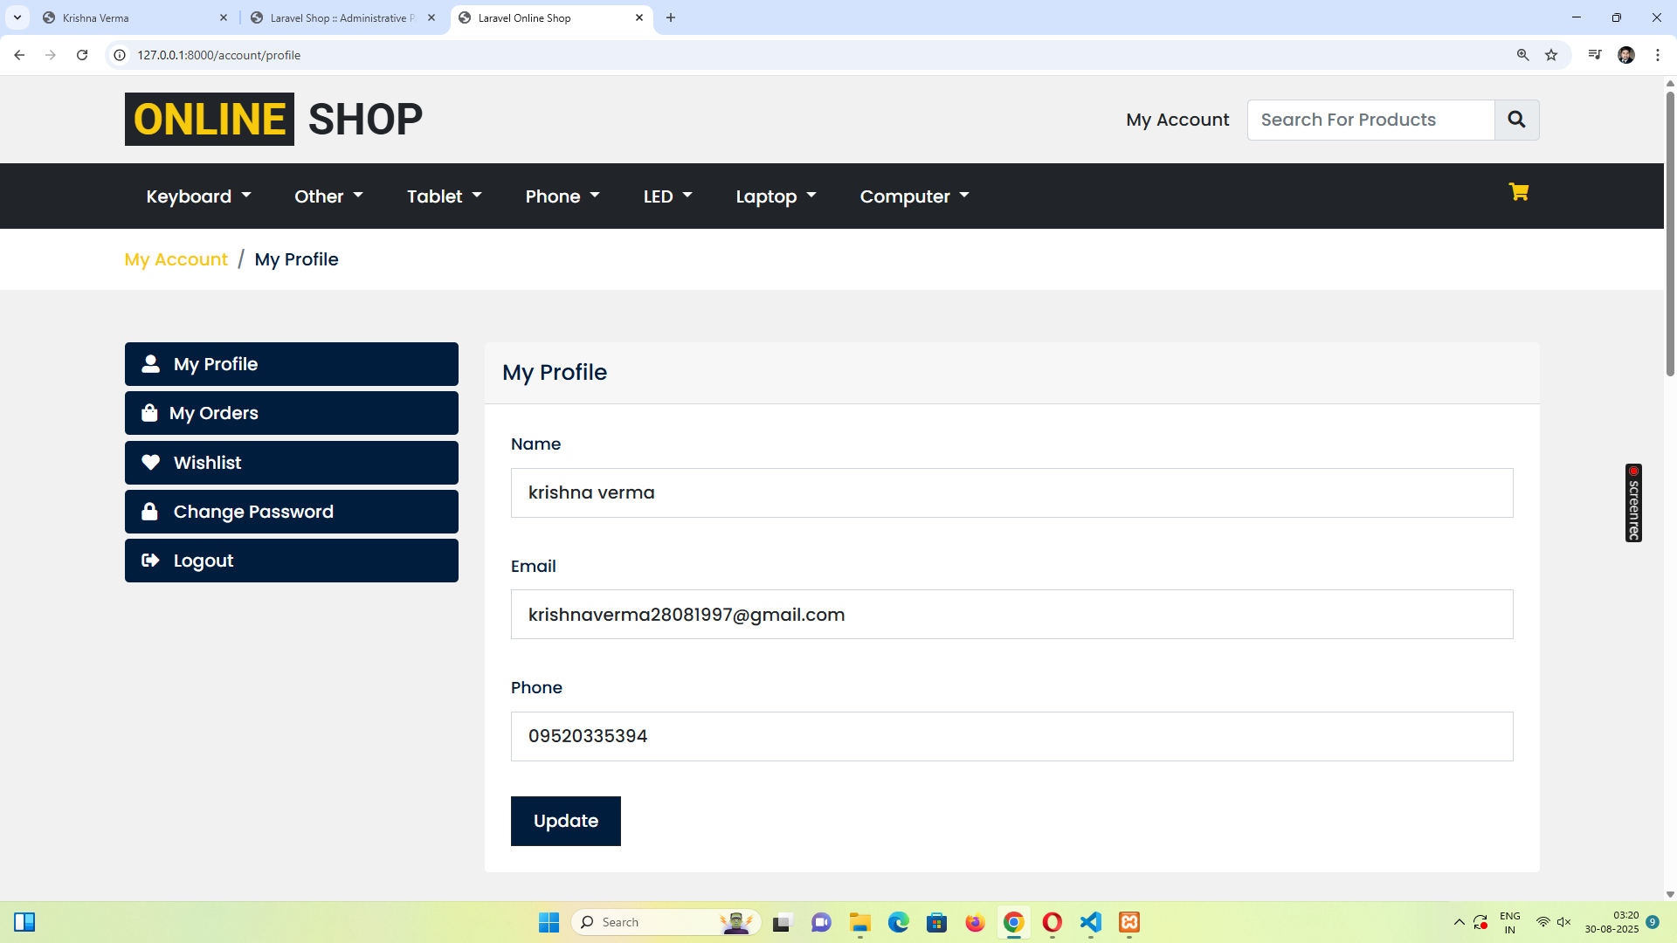Expand the Other category dropdown

[x=328, y=196]
